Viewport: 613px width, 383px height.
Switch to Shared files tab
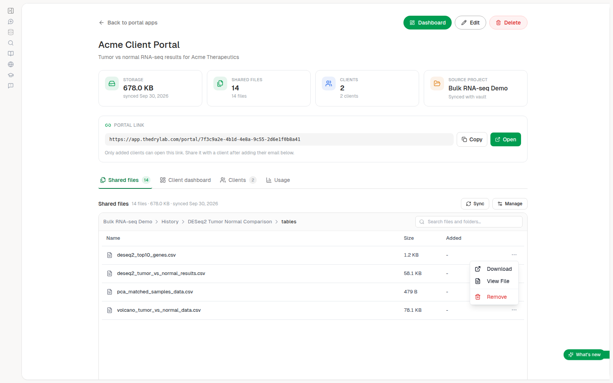[x=125, y=180]
